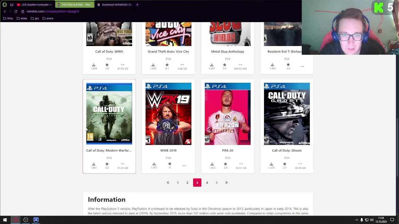
Task: Open the WWE 2K19 cover image
Action: click(168, 114)
